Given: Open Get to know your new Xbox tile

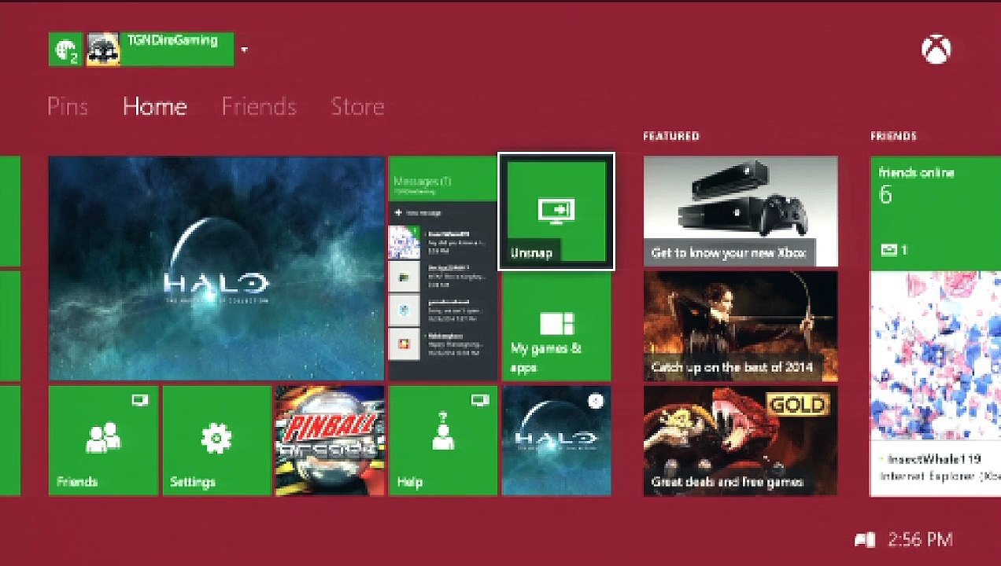Looking at the screenshot, I should 741,211.
